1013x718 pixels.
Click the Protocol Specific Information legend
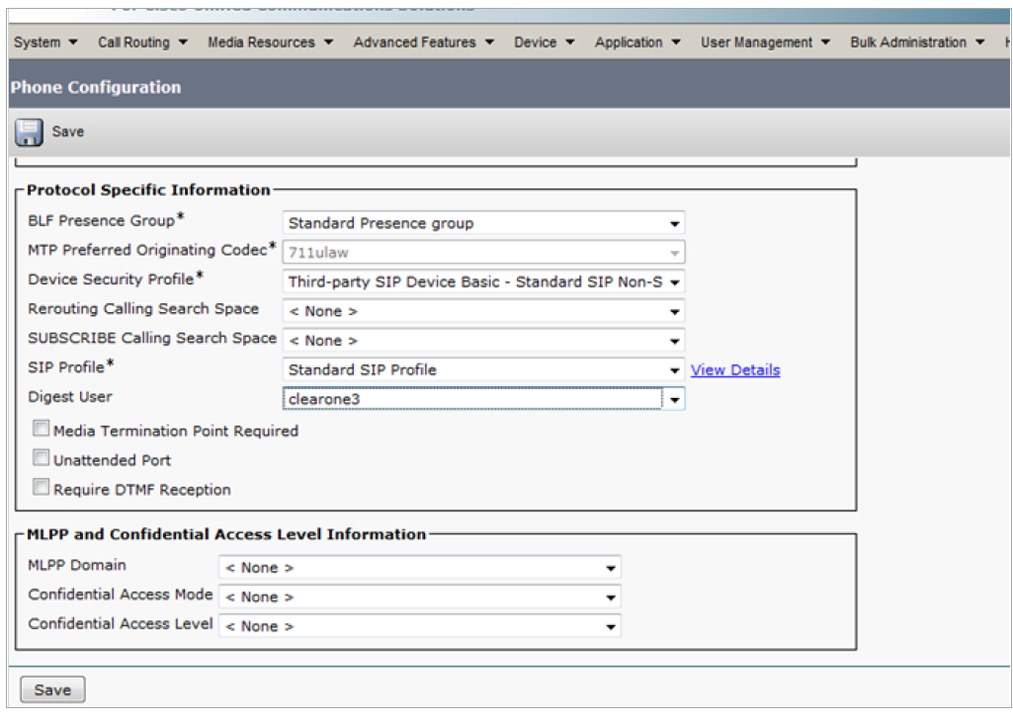click(148, 190)
